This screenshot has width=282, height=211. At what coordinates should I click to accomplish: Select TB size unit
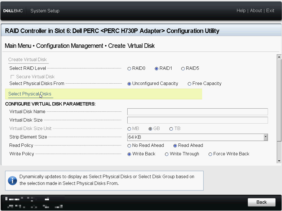pos(171,129)
